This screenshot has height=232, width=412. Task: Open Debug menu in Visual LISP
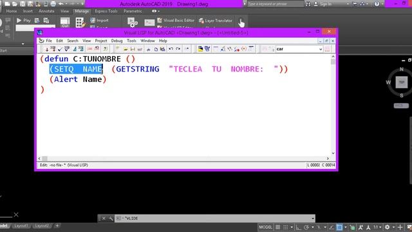pos(117,41)
